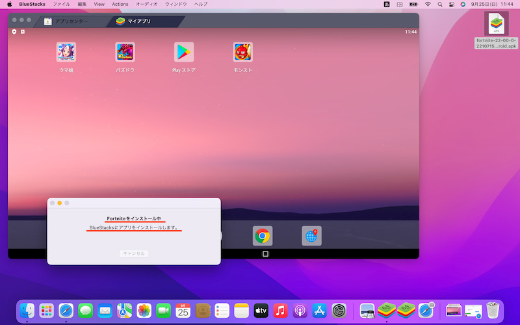520x325 pixels.
Task: Click the Android home button square
Action: (x=265, y=253)
